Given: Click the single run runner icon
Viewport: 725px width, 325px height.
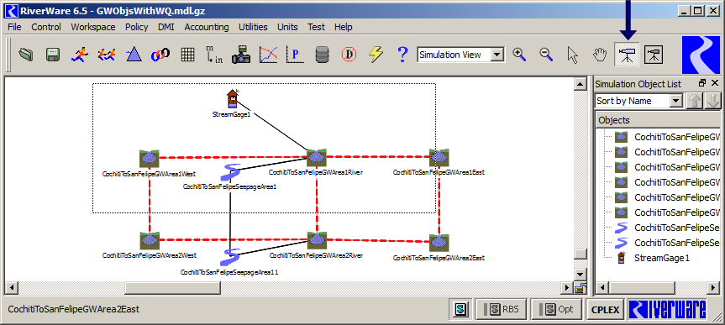Looking at the screenshot, I should 80,55.
